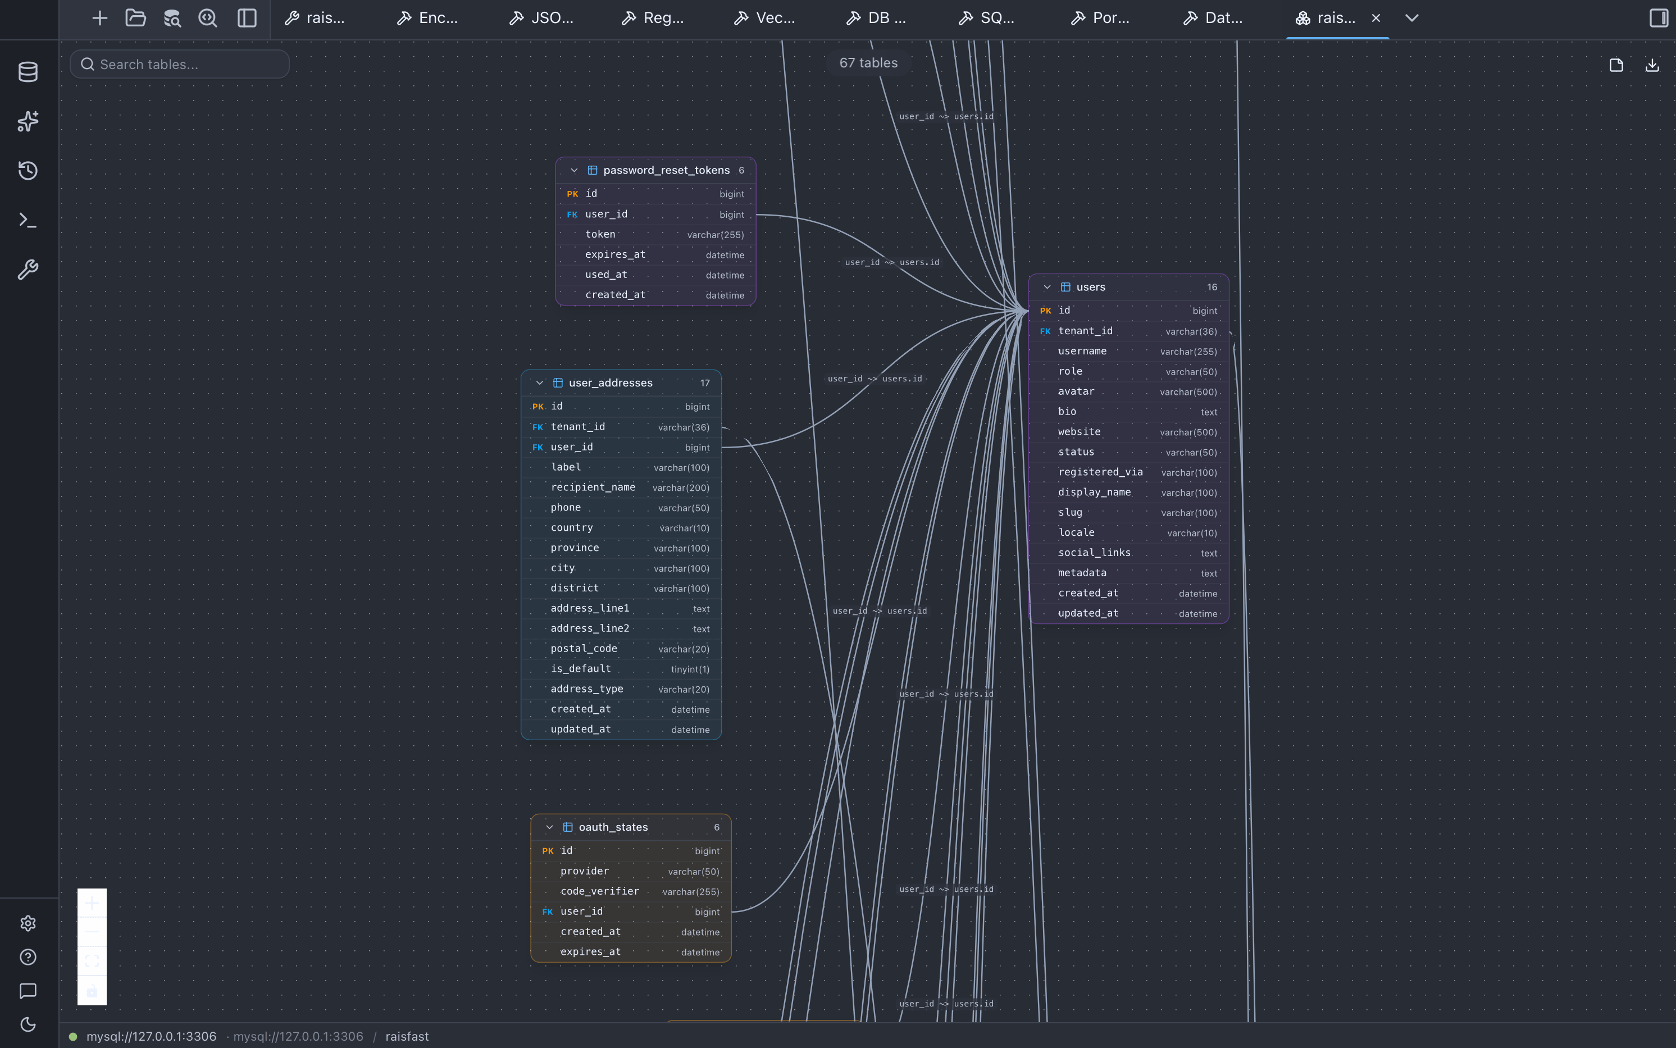Collapse the users table
Viewport: 1676px width, 1048px height.
coord(1046,288)
